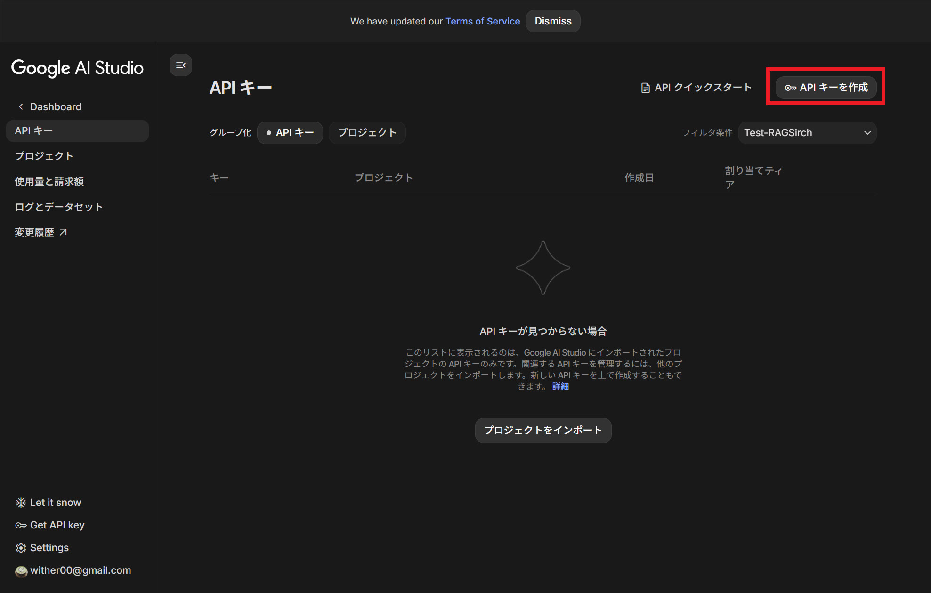Open 使用量と請求額 in the sidebar
The image size is (931, 593).
point(49,181)
